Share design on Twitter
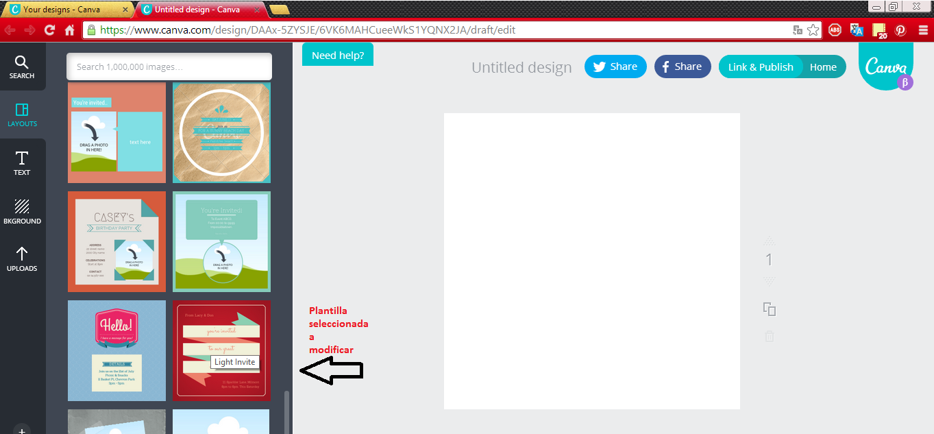The image size is (934, 434). [x=615, y=67]
